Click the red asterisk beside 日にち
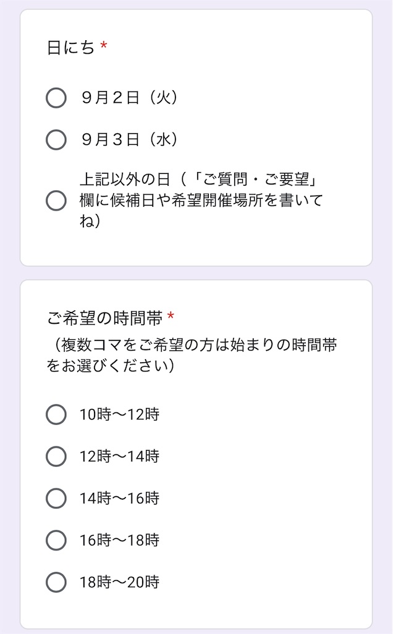 pyautogui.click(x=104, y=43)
